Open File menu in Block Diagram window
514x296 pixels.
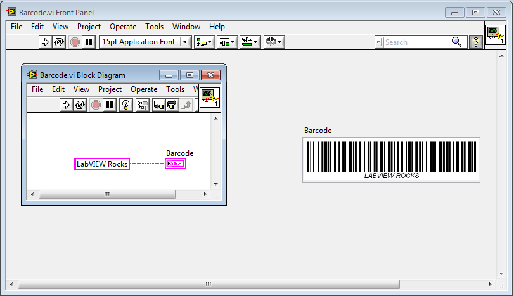click(x=37, y=89)
